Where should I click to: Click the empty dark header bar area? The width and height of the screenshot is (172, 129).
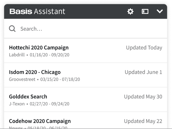tap(95, 11)
